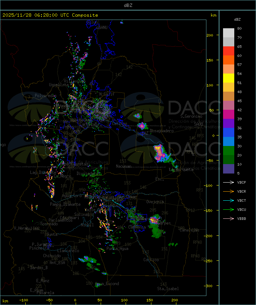
Task: Click the VBBB legend label
Action: pyautogui.click(x=242, y=219)
